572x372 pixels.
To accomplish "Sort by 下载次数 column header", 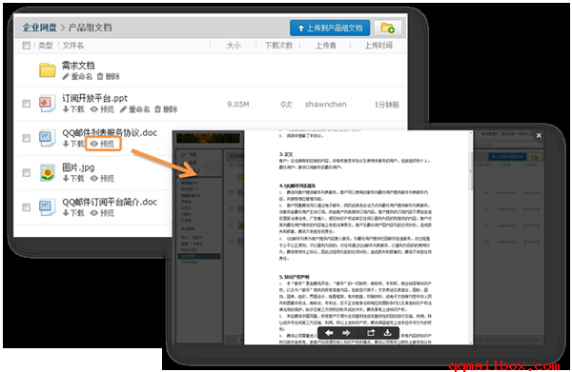I will 278,45.
